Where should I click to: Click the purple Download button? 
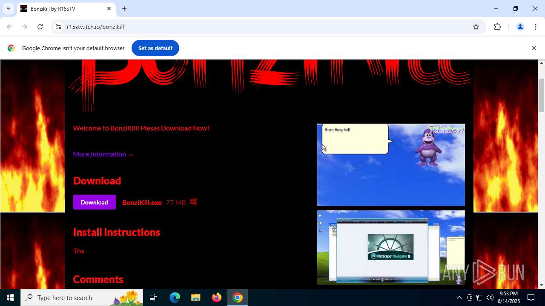click(94, 202)
